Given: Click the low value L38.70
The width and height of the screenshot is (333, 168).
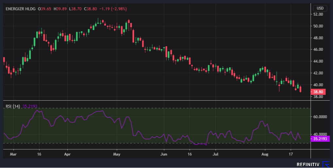Looking at the screenshot, I should point(75,9).
